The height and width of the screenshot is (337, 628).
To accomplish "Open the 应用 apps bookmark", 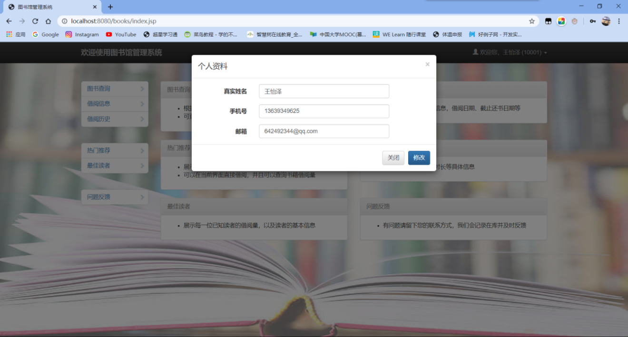I will pos(15,34).
